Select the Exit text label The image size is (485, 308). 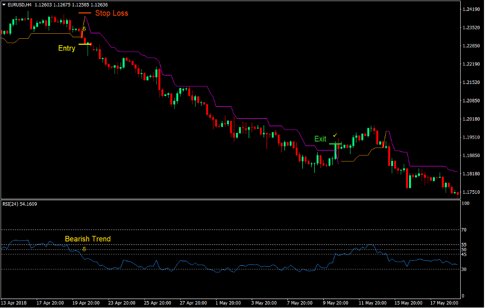click(x=320, y=139)
